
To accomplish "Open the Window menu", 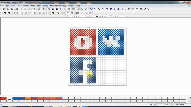I will [71, 6].
